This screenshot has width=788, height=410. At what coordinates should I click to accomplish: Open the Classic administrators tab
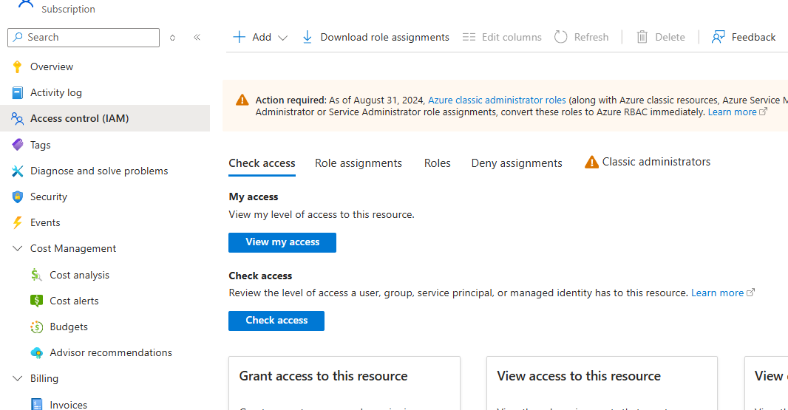point(648,162)
